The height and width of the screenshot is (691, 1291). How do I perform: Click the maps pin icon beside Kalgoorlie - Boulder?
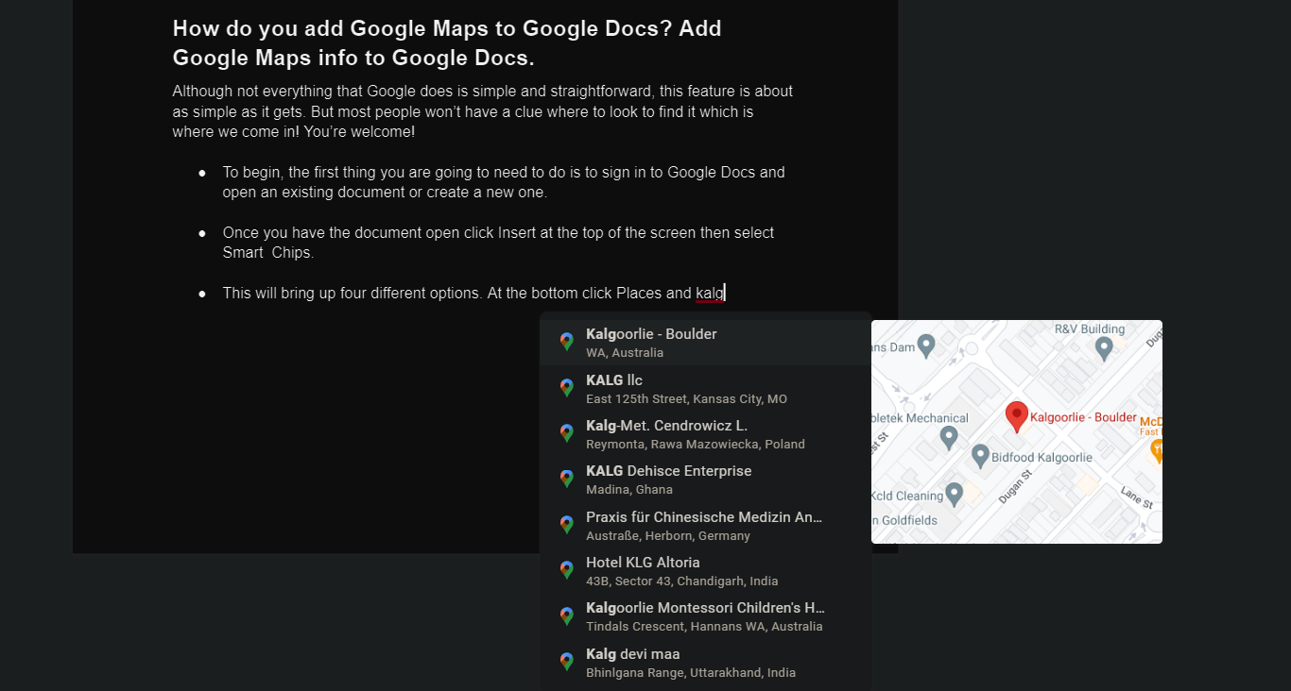(567, 342)
